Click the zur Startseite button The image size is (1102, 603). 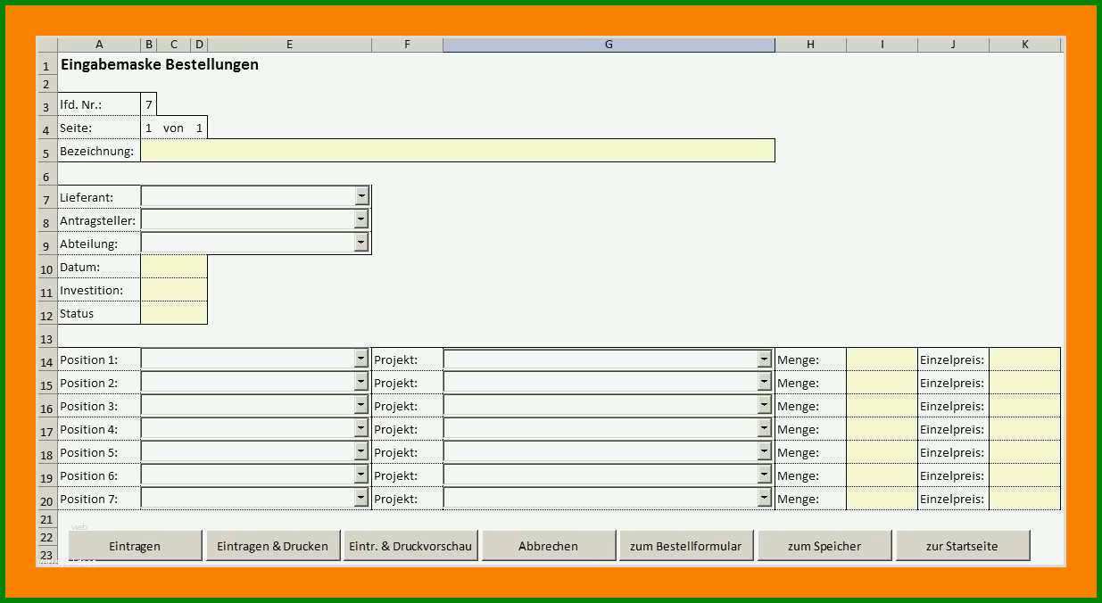coord(962,546)
